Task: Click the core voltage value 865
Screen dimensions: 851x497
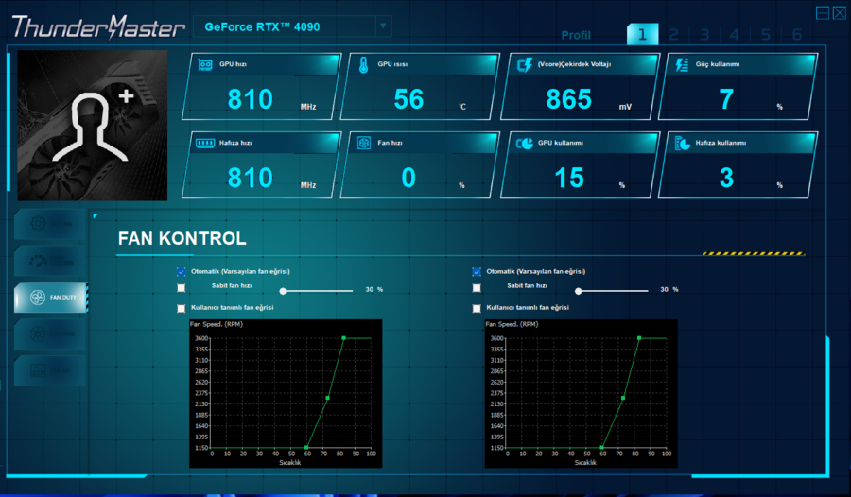Action: tap(569, 99)
